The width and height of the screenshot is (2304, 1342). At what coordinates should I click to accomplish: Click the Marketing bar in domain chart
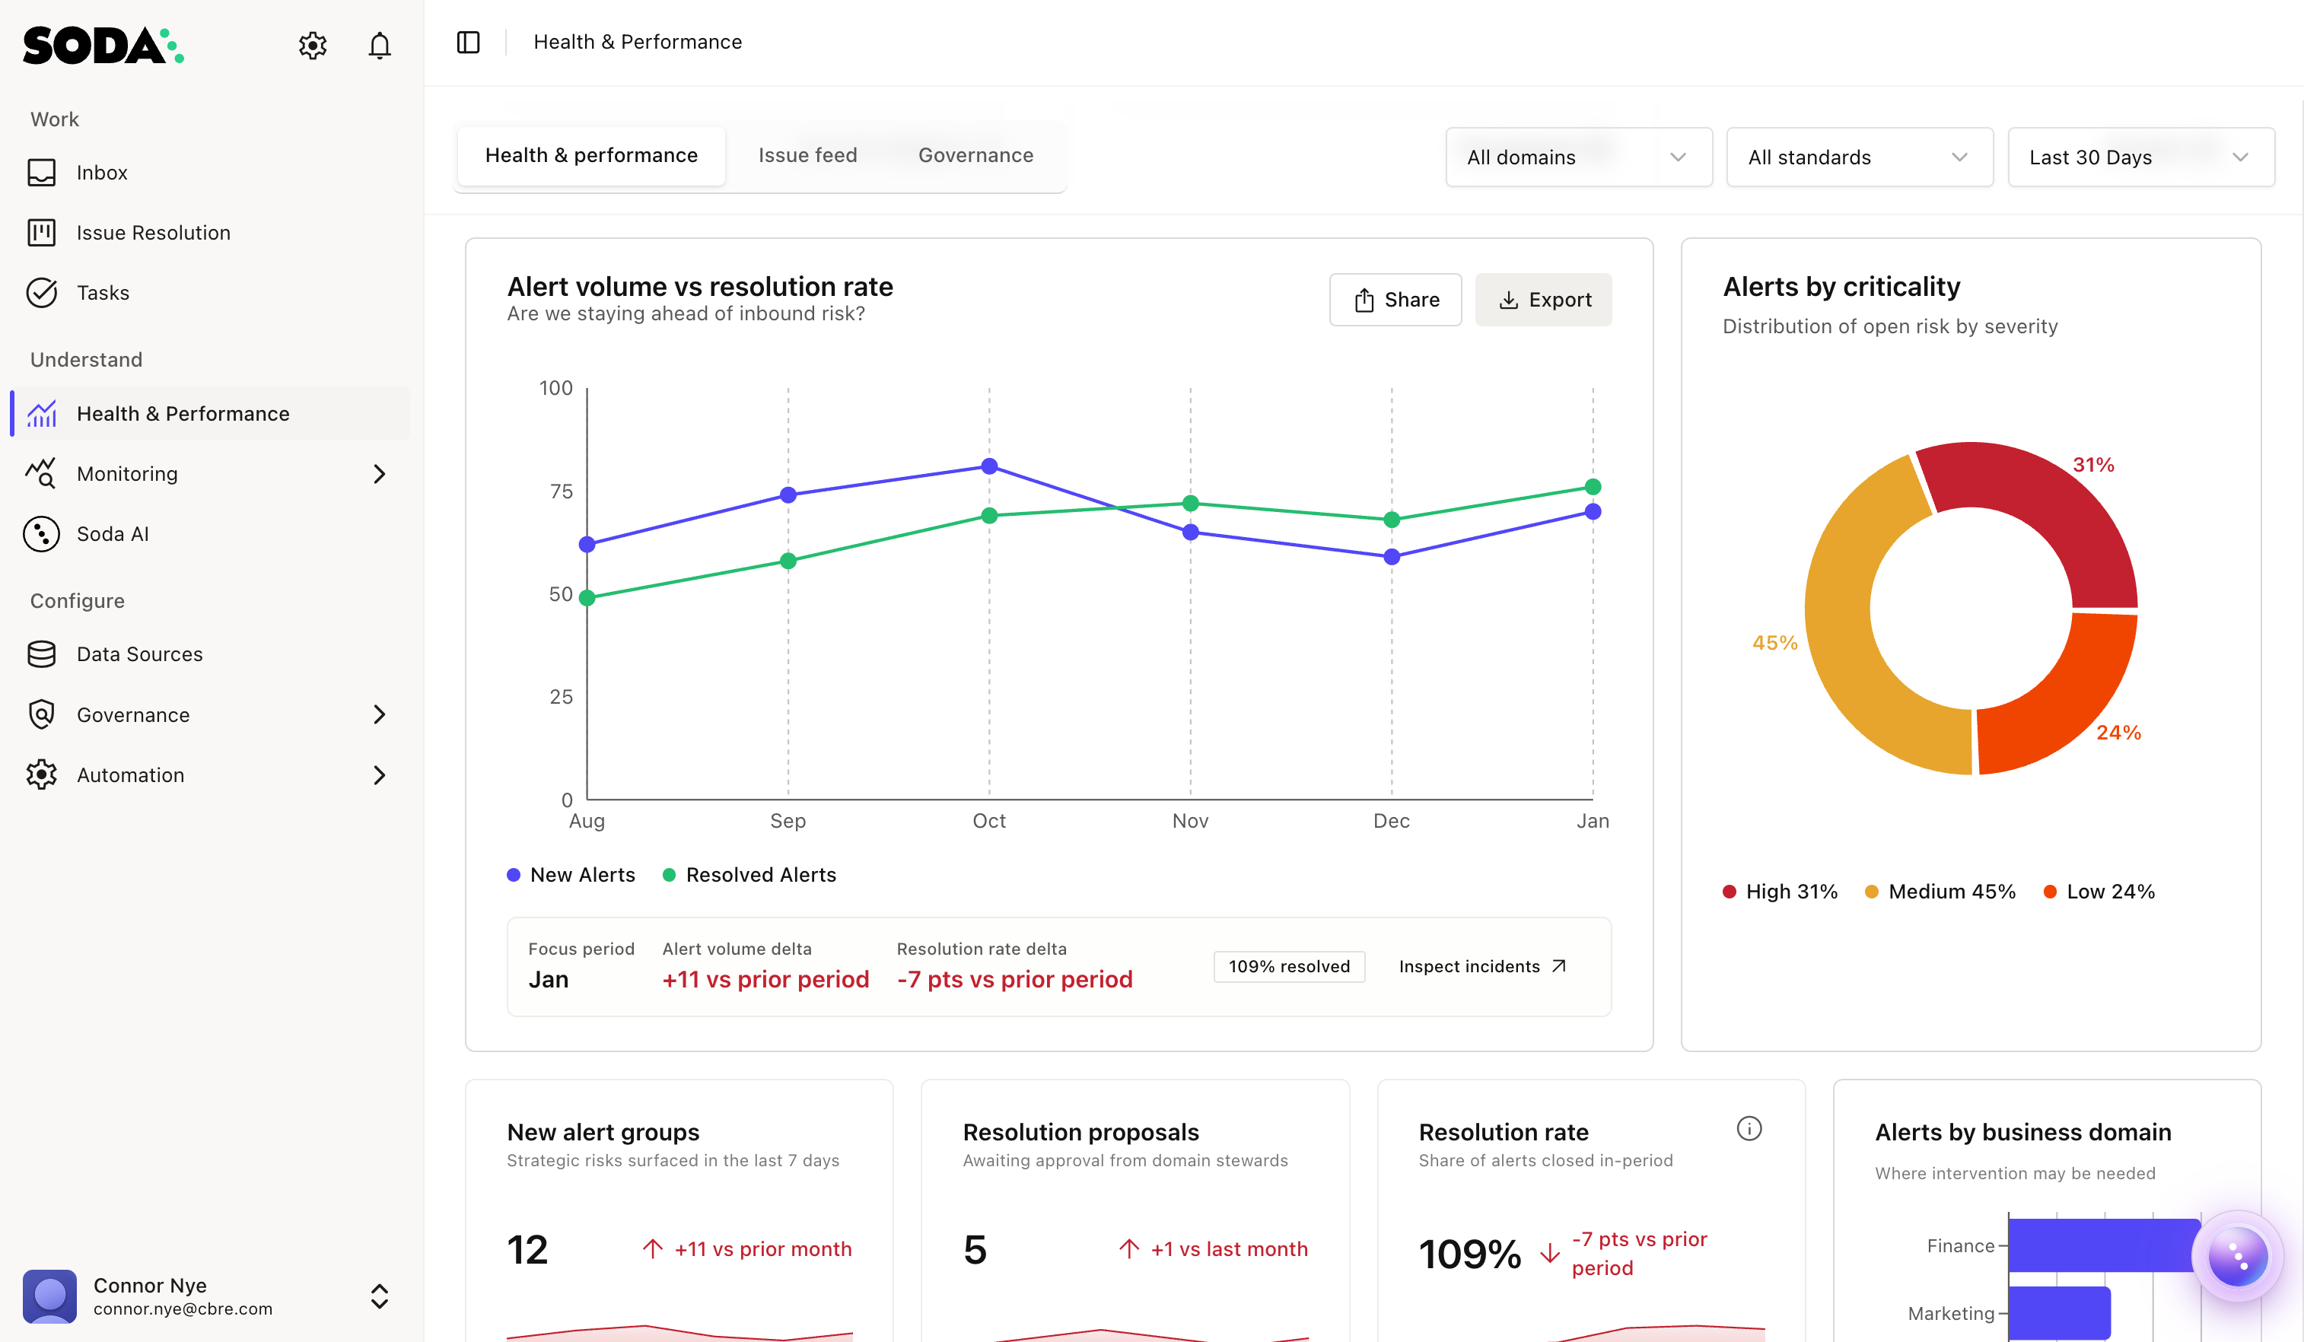2059,1313
